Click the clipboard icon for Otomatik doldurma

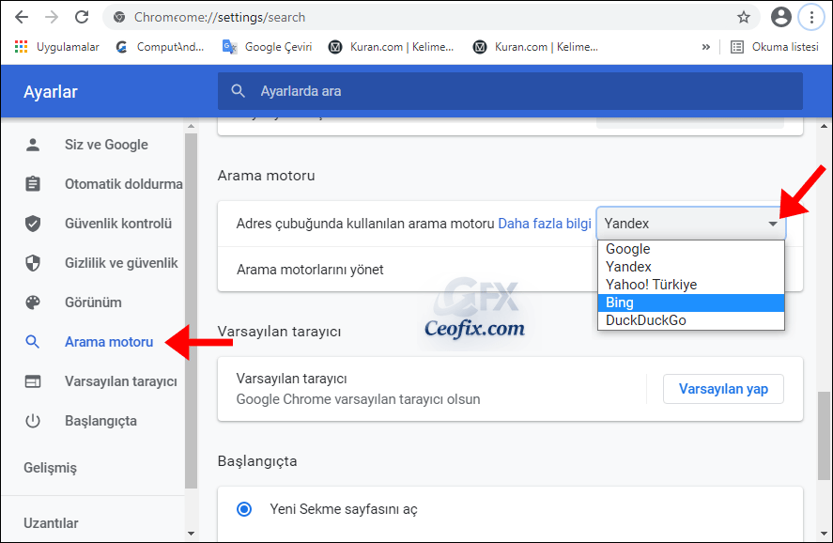click(33, 184)
